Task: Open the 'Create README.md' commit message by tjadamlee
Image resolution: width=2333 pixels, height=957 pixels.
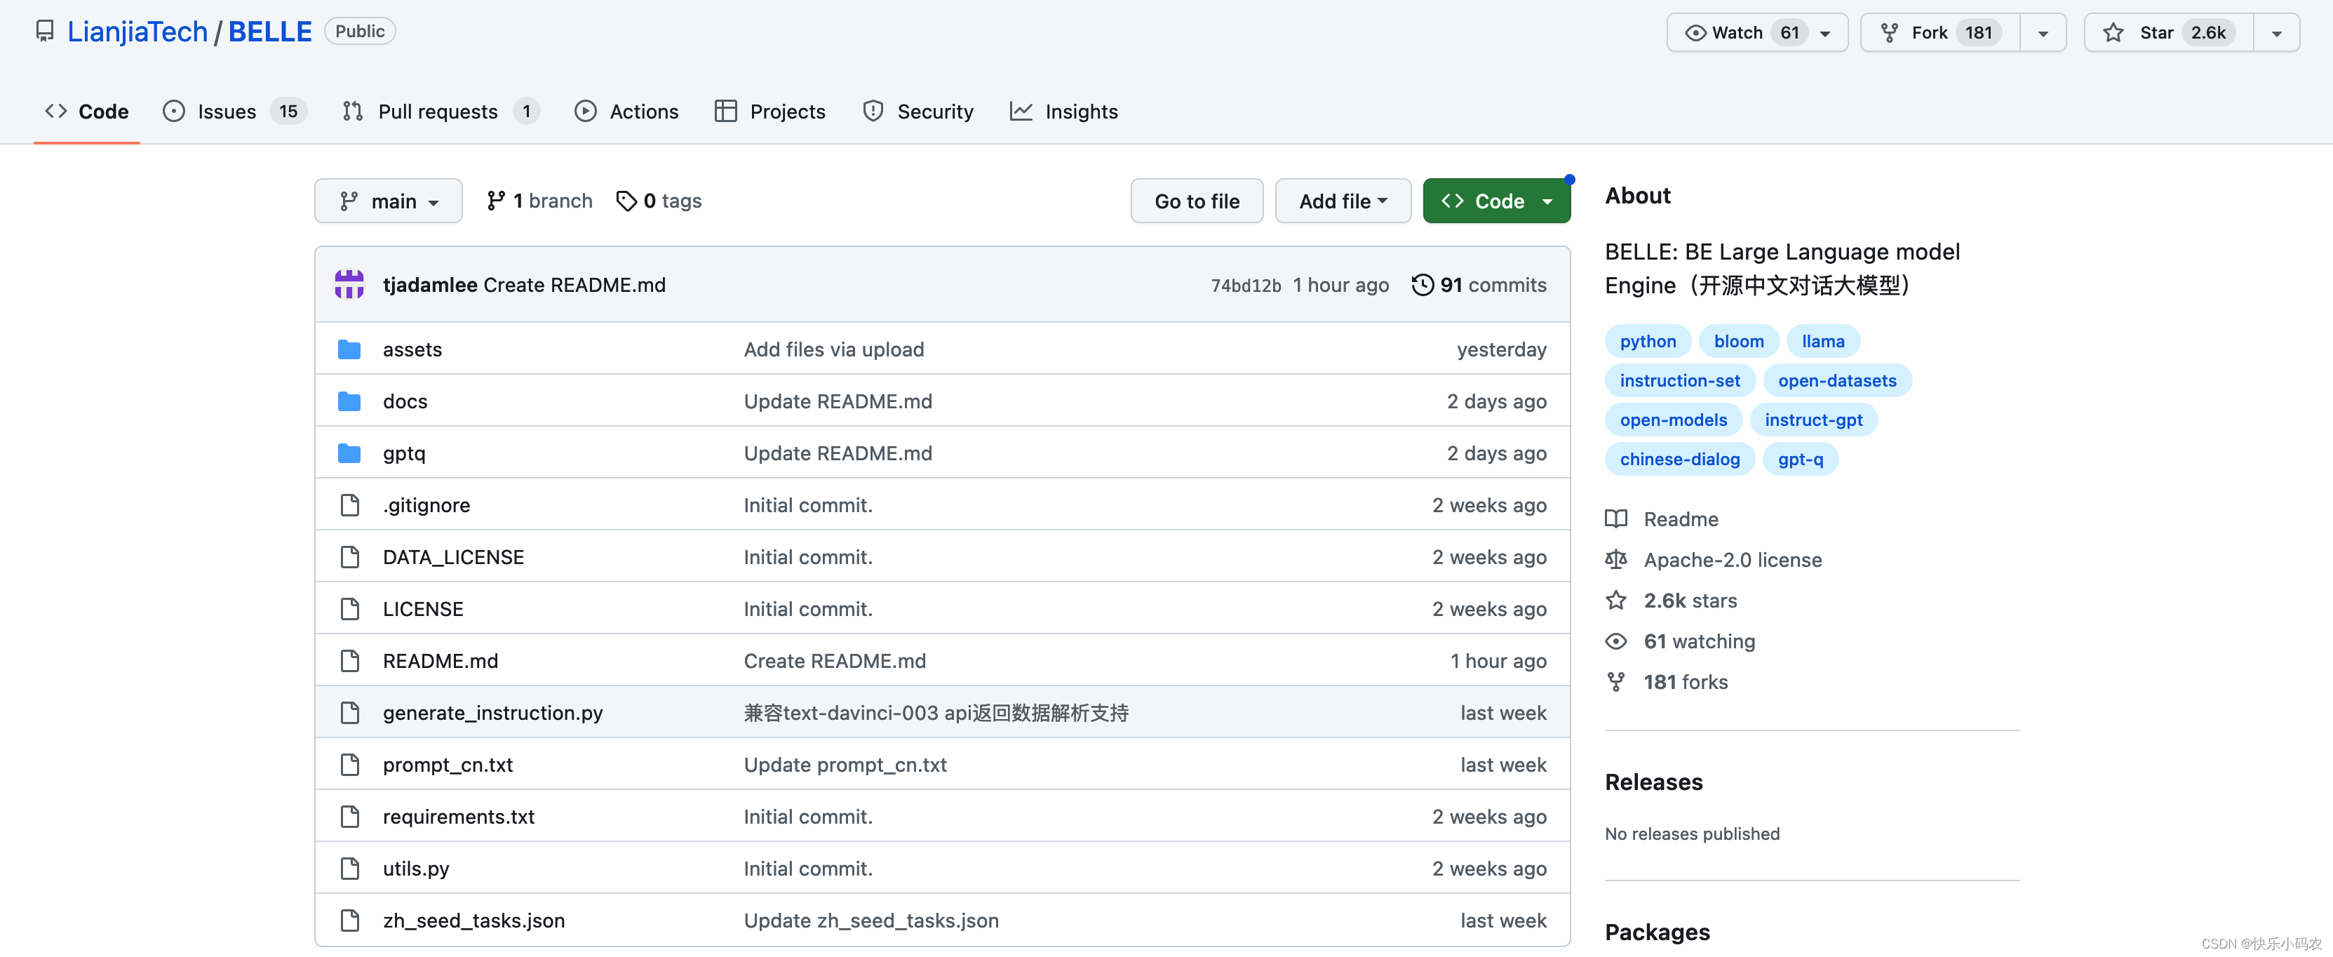Action: click(574, 285)
